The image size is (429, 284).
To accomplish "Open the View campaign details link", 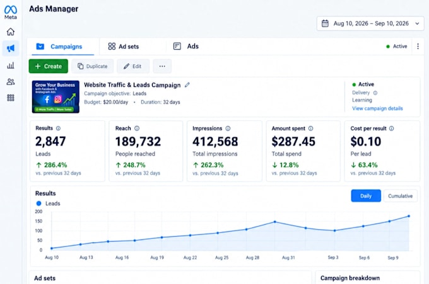I will 377,108.
